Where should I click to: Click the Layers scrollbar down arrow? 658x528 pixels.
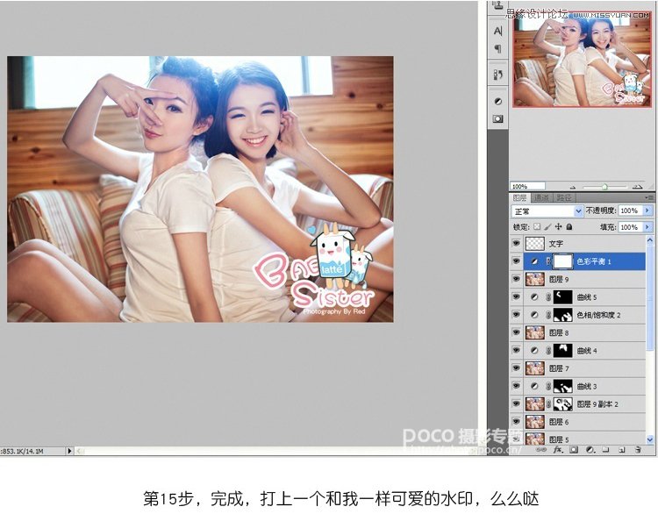[650, 440]
